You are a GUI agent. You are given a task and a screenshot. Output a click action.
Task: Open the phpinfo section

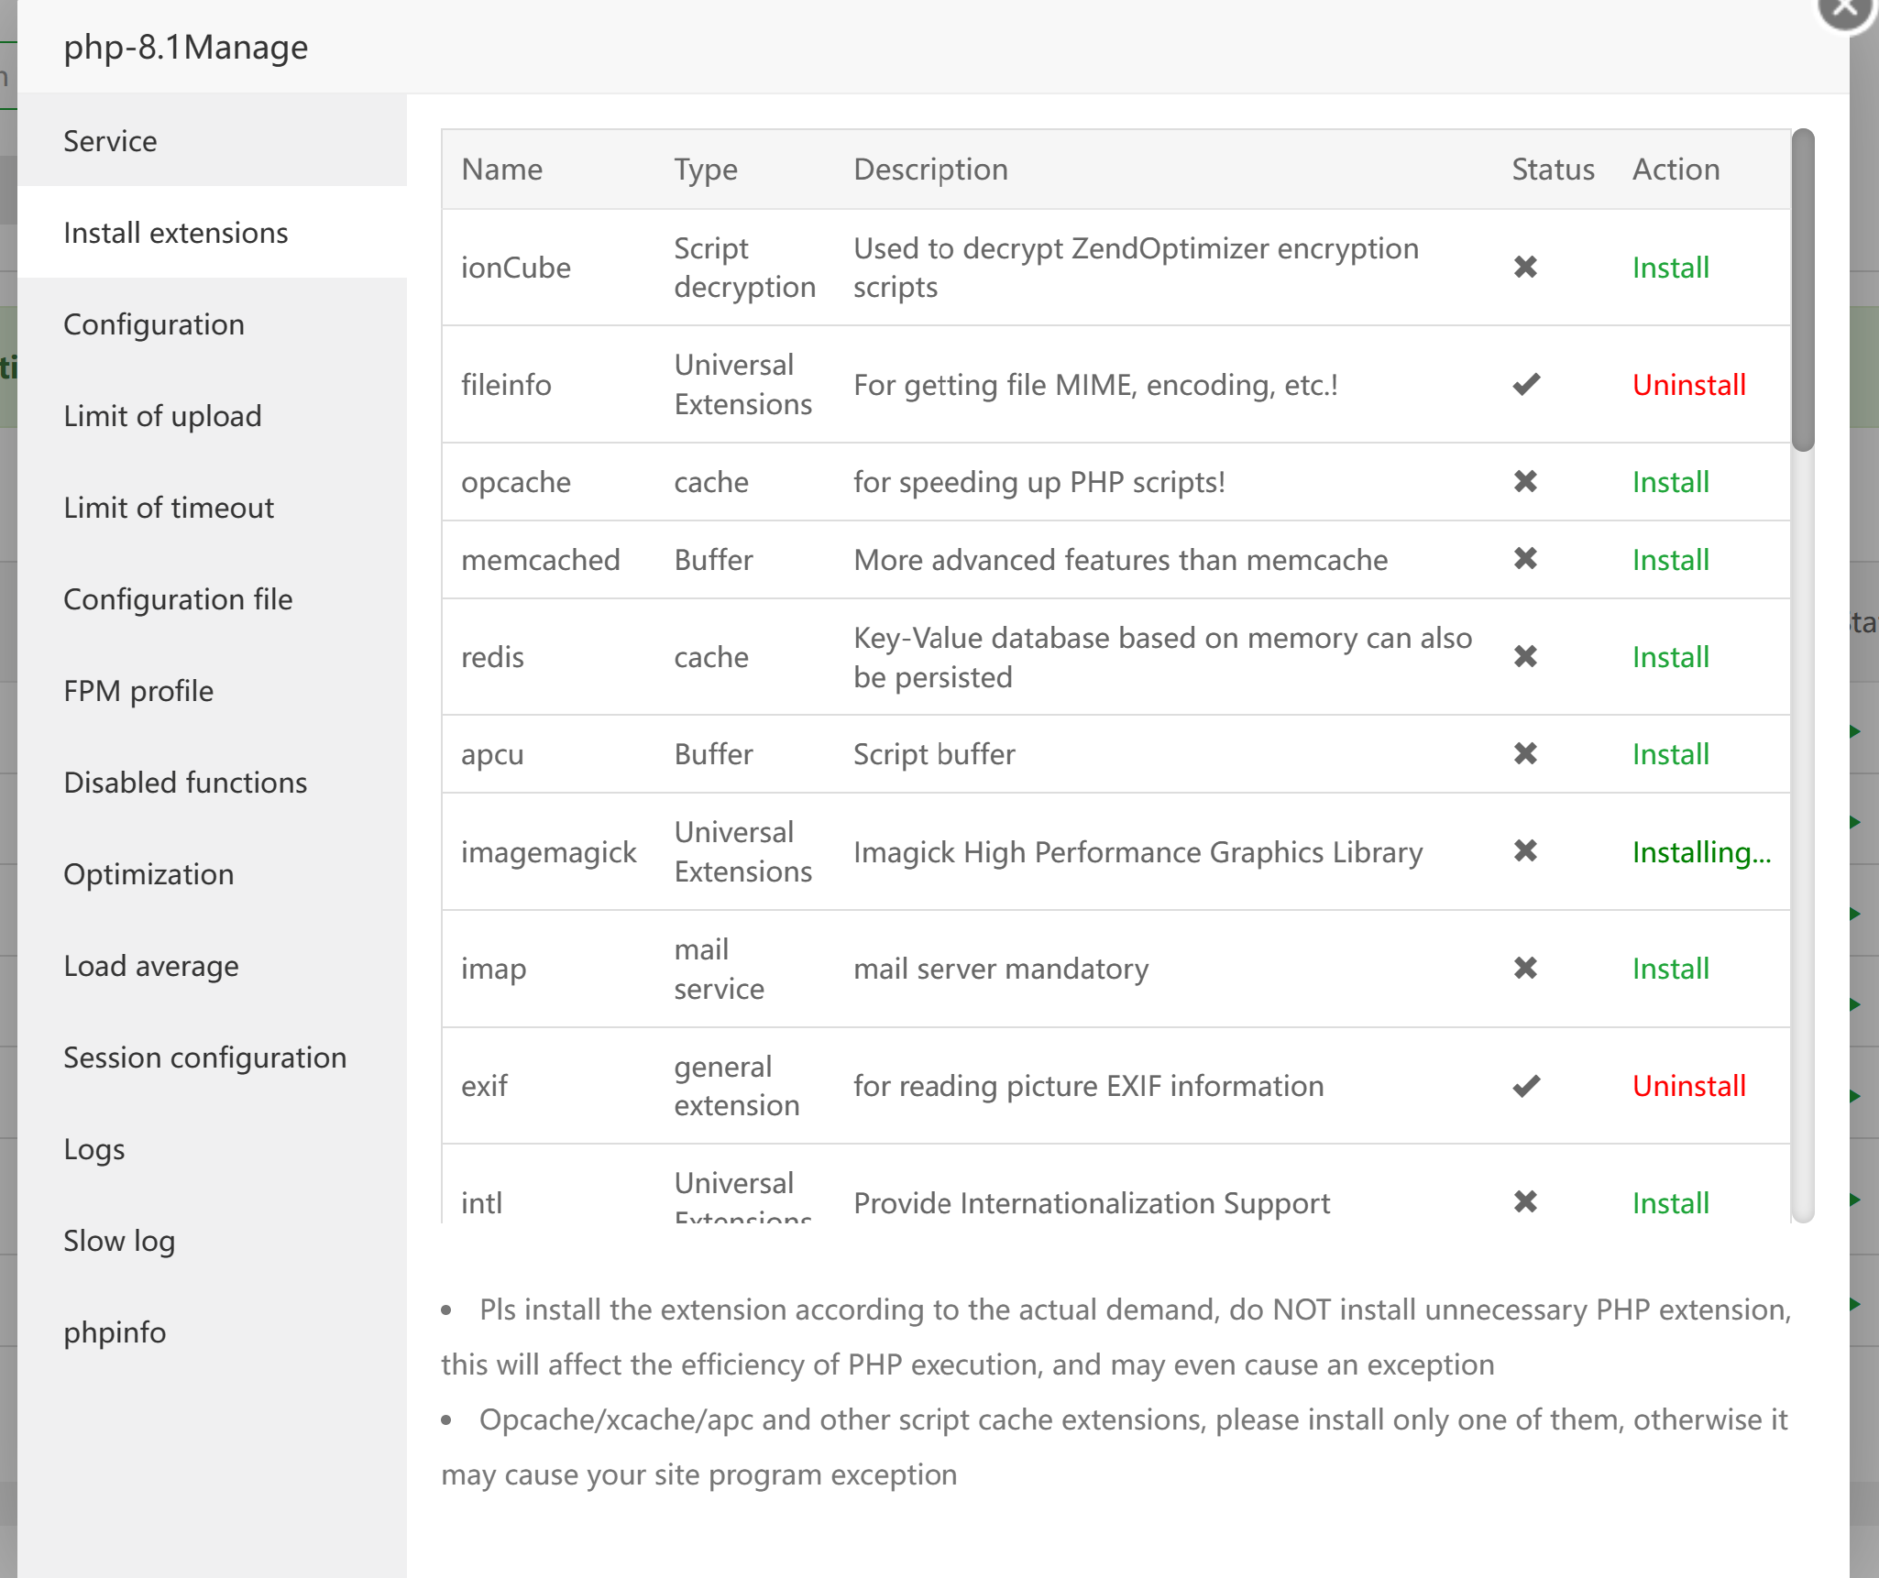(115, 1332)
